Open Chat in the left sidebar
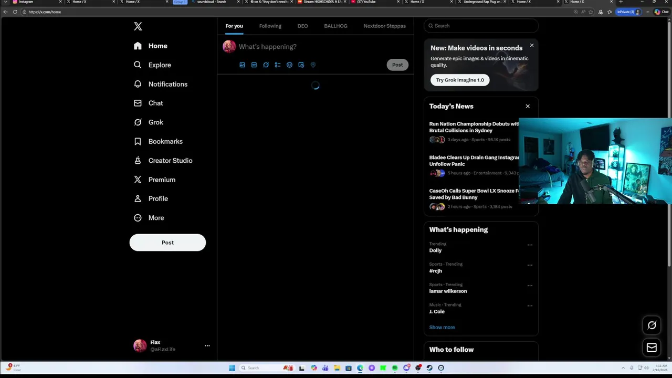 [149, 103]
